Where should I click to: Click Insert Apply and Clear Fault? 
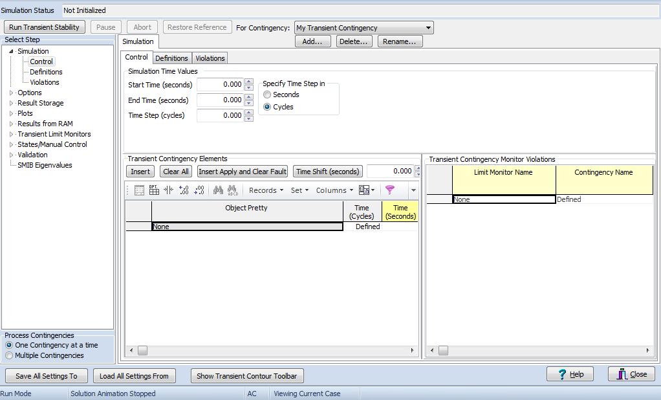(243, 172)
